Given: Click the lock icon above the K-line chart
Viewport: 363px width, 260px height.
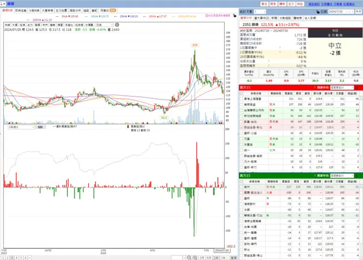Looking at the screenshot, I should [x=235, y=16].
